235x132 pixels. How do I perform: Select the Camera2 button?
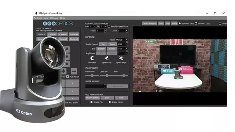[x=52, y=34]
